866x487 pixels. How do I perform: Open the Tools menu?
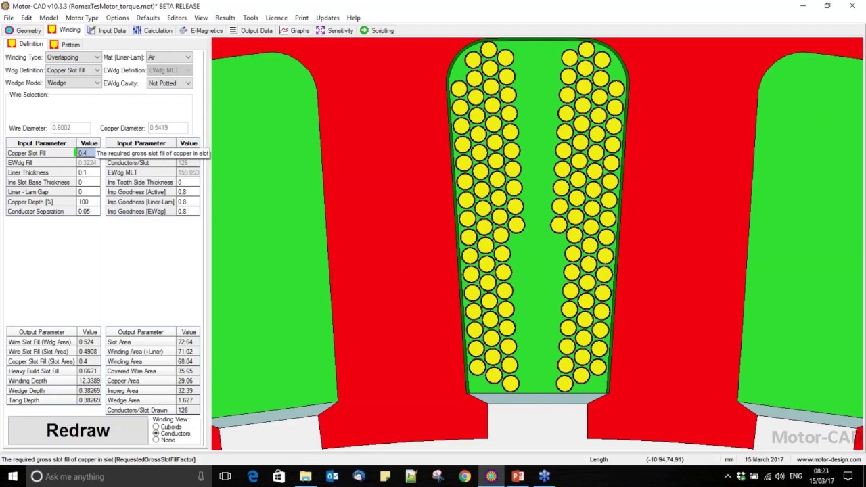[x=250, y=18]
